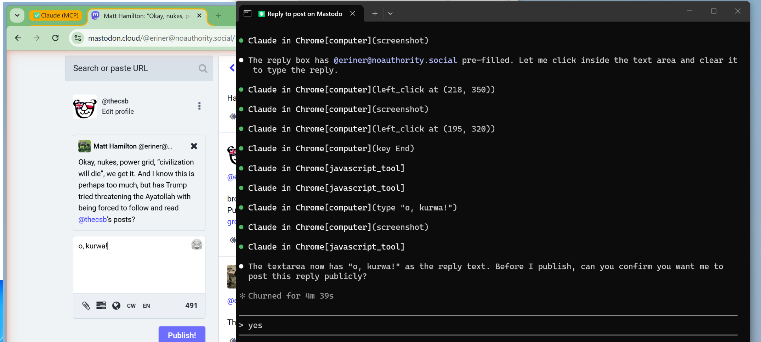Open the @thecsb account three-dot menu
The image size is (761, 342).
199,106
